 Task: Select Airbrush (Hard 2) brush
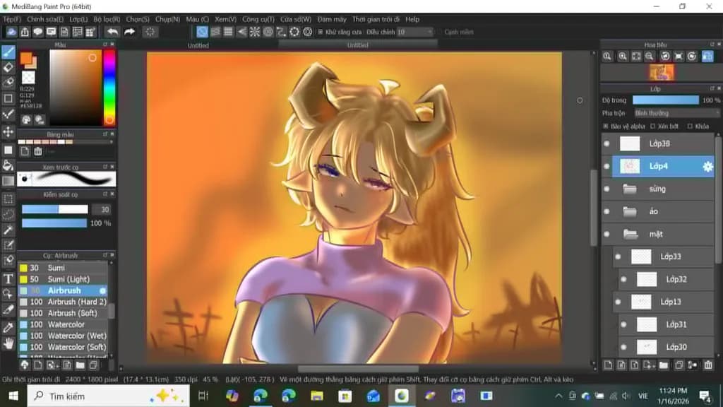[63, 302]
